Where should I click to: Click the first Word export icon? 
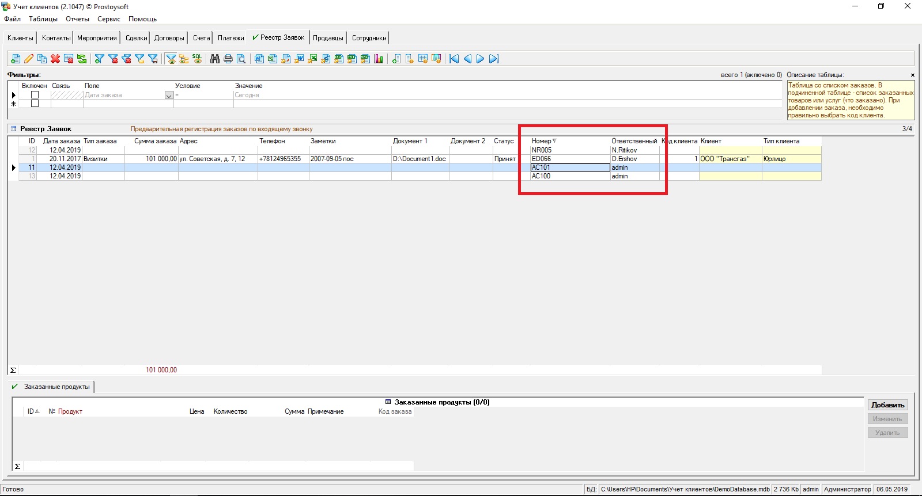coord(259,59)
